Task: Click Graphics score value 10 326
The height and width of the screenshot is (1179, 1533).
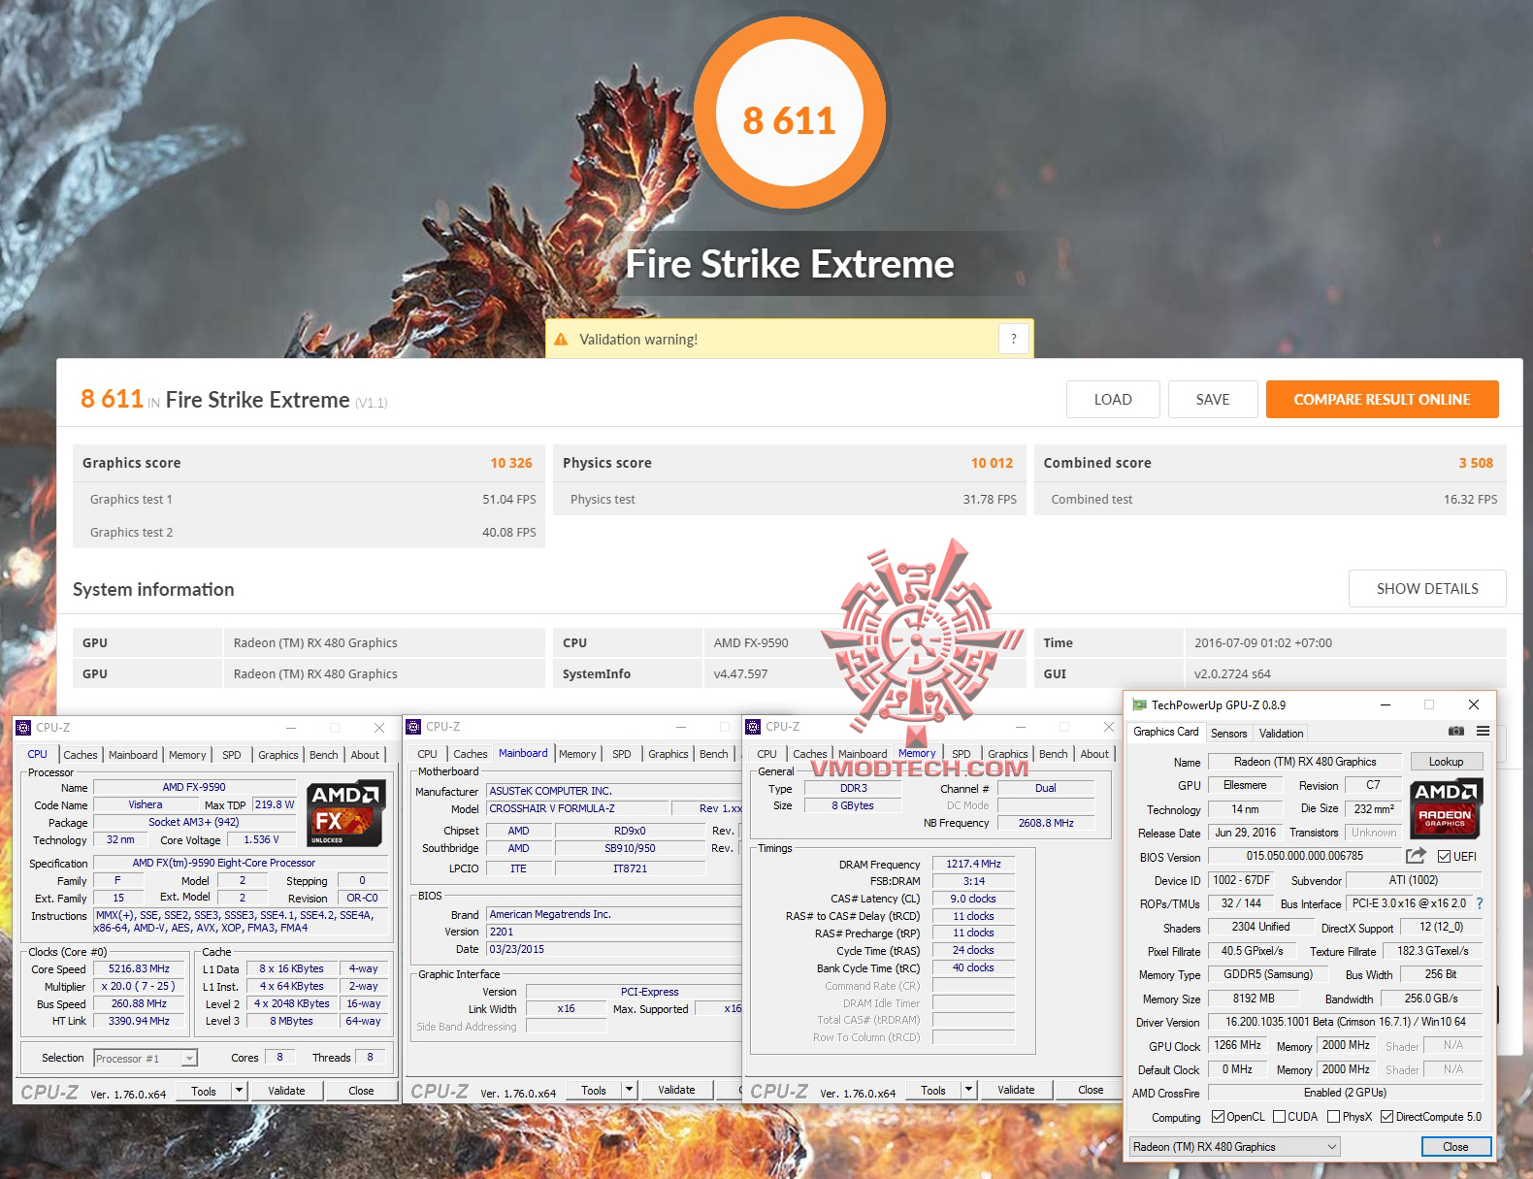Action: pyautogui.click(x=511, y=463)
